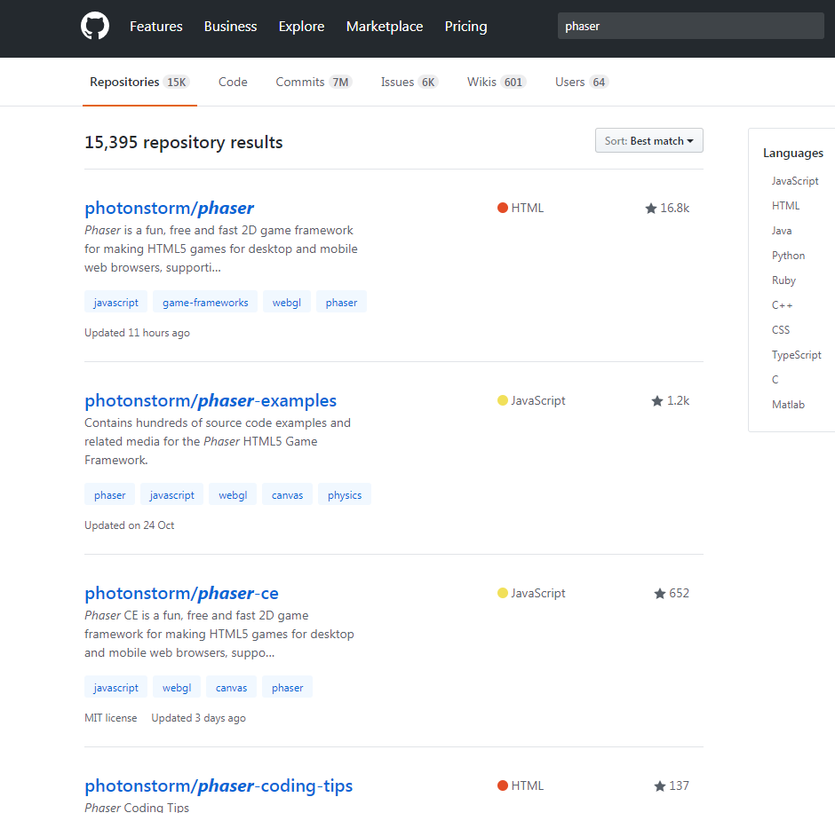Viewport: 835px width, 813px height.
Task: Open Features in the top navigation
Action: tap(156, 26)
